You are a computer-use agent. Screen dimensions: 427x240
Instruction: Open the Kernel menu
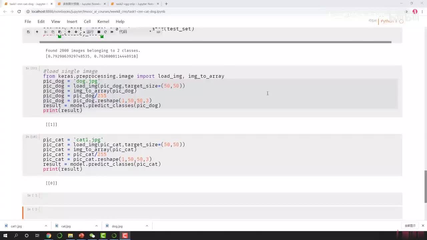tap(103, 21)
